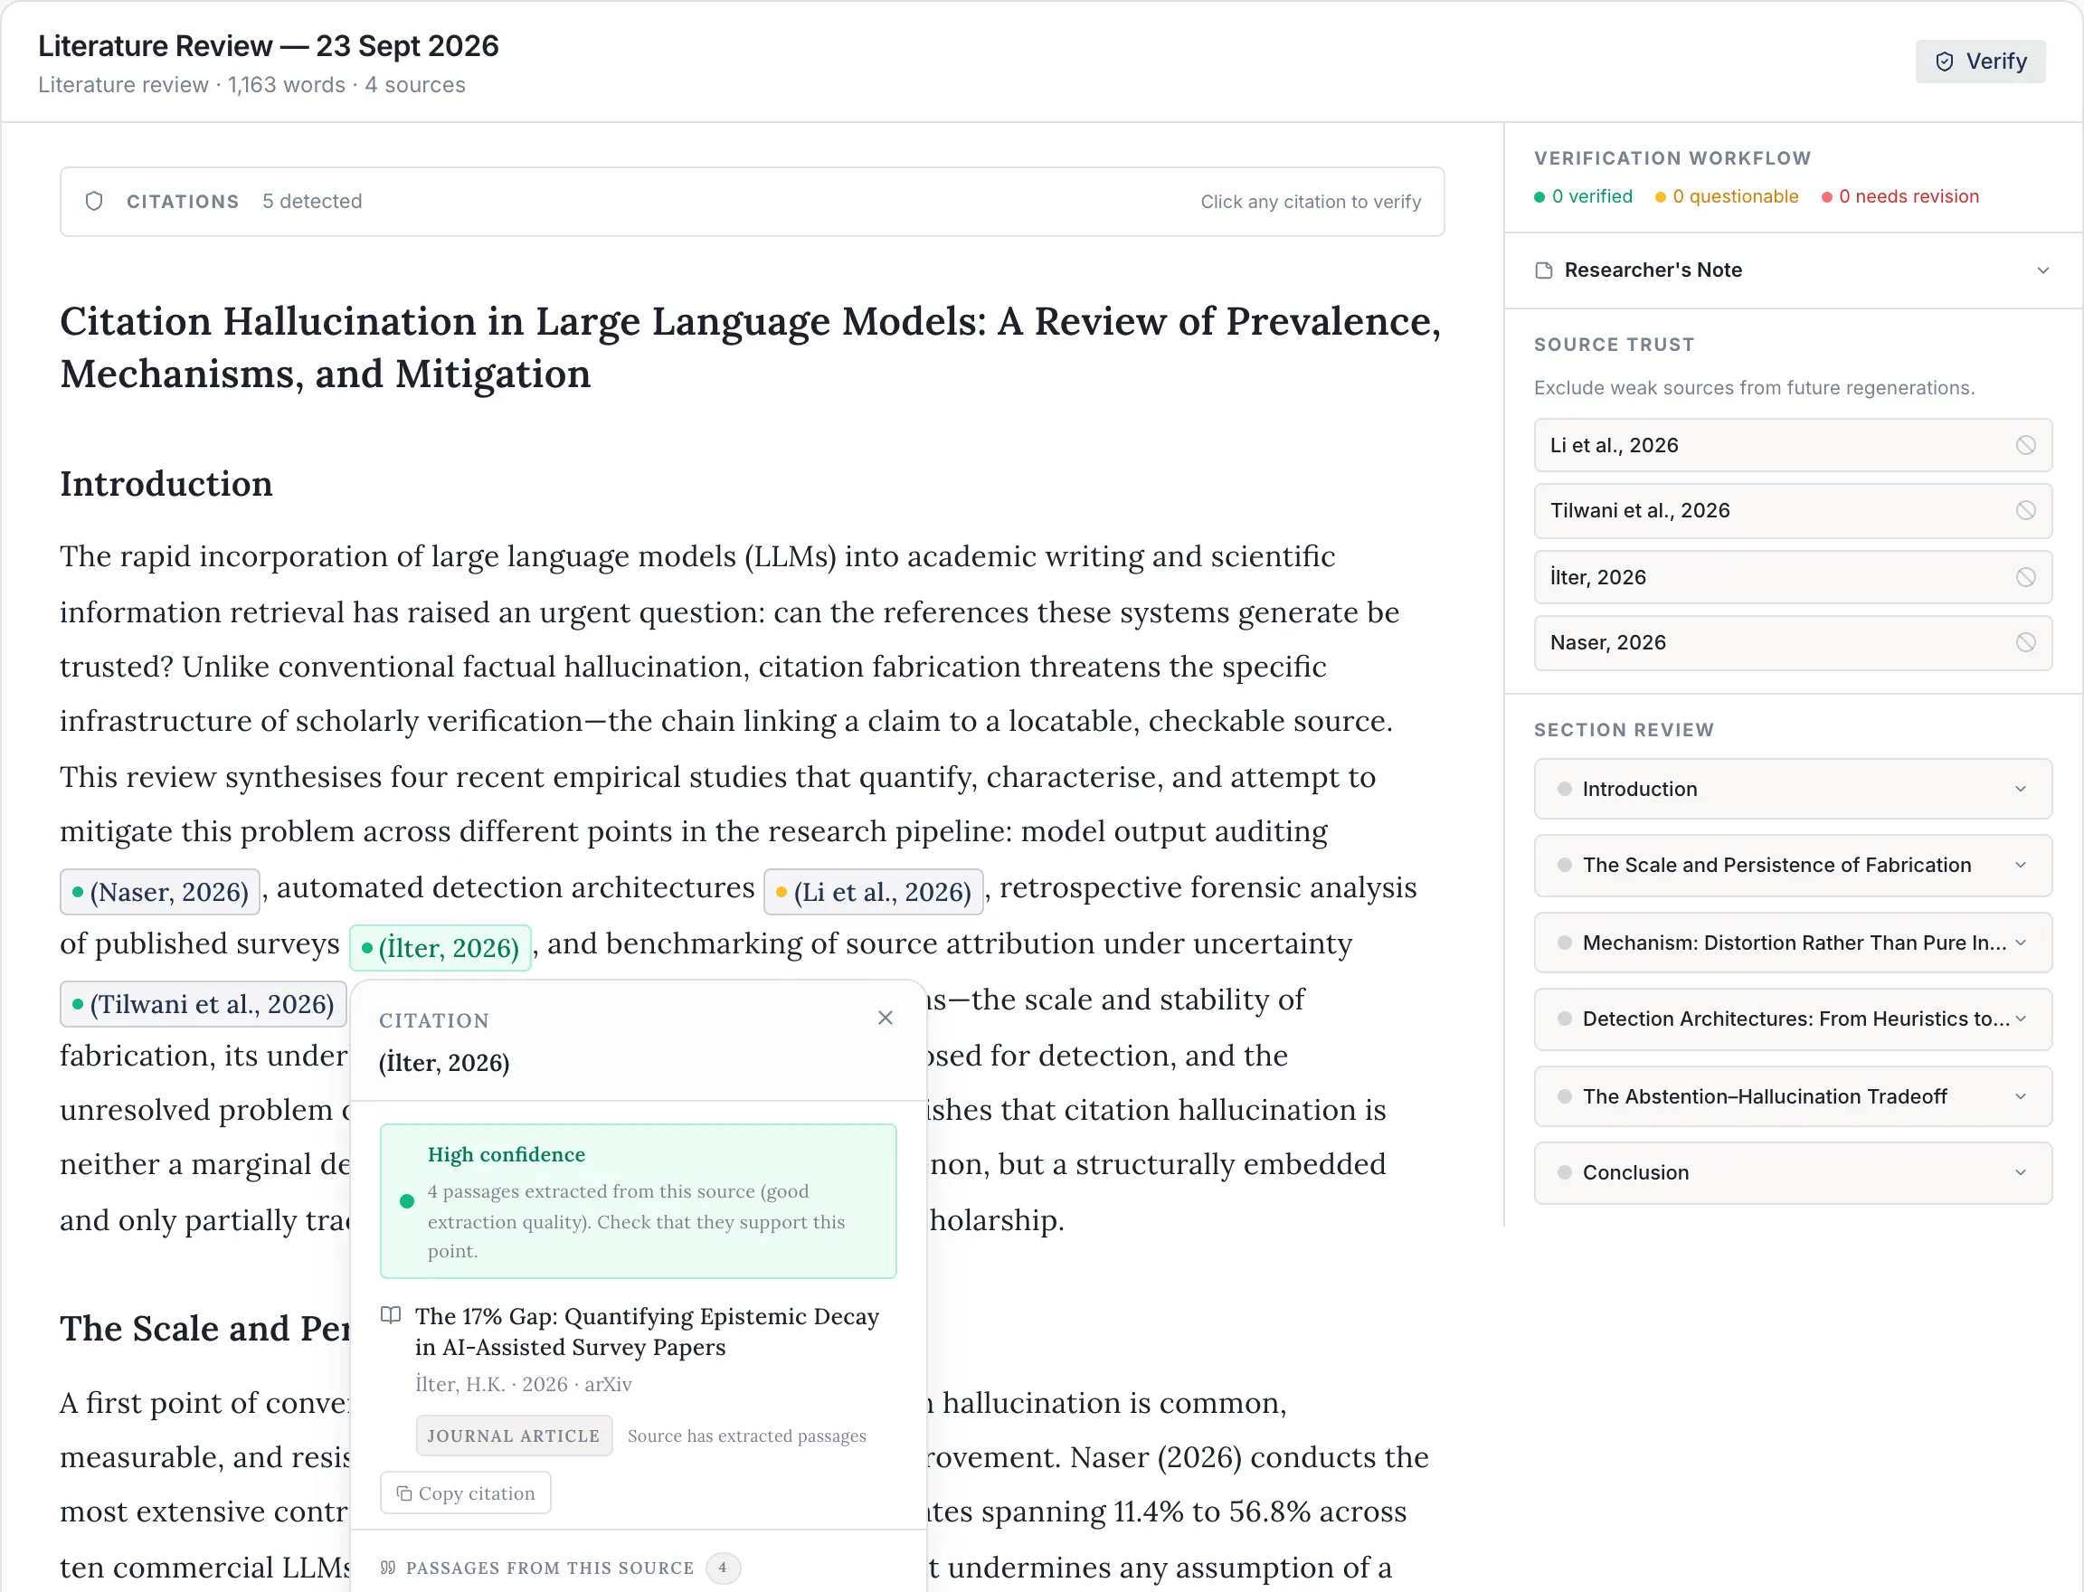2084x1592 pixels.
Task: Click '0 questionable' status
Action: [1726, 196]
